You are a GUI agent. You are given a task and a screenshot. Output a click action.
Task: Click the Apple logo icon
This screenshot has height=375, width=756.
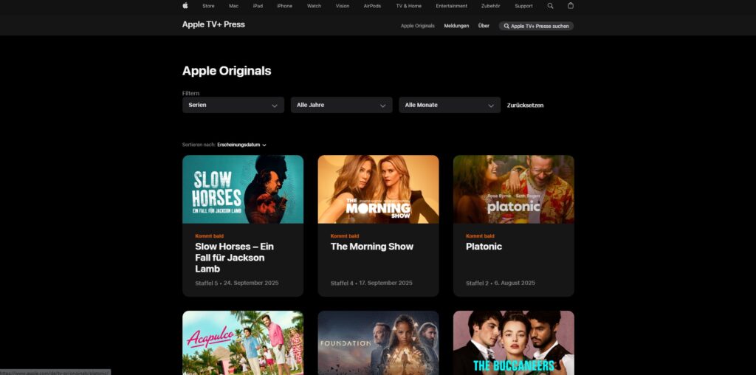pyautogui.click(x=185, y=6)
